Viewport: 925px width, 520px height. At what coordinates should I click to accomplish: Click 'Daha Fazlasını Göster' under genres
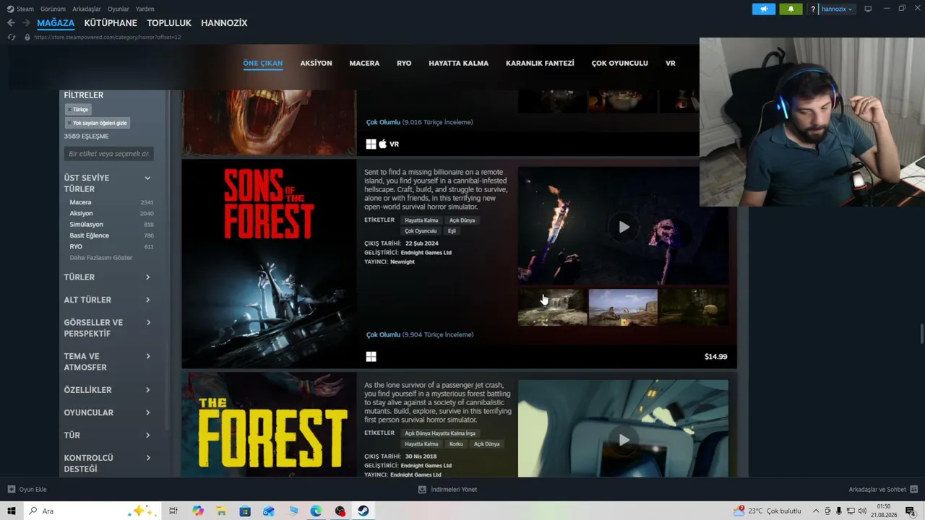tap(101, 258)
